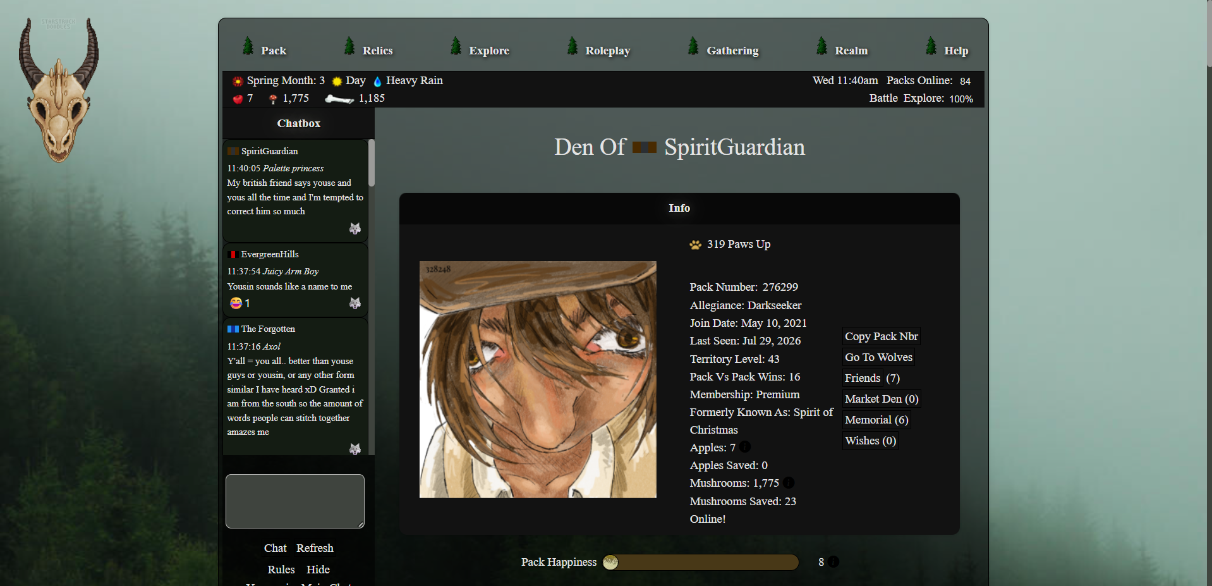This screenshot has height=586, width=1212.
Task: Refresh the chatbox
Action: click(315, 548)
